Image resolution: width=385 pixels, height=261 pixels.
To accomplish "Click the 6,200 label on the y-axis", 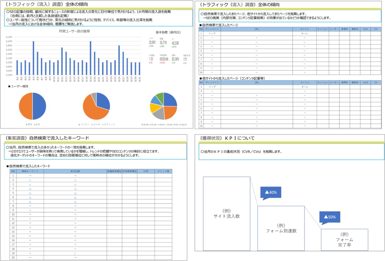I will 9,37.
